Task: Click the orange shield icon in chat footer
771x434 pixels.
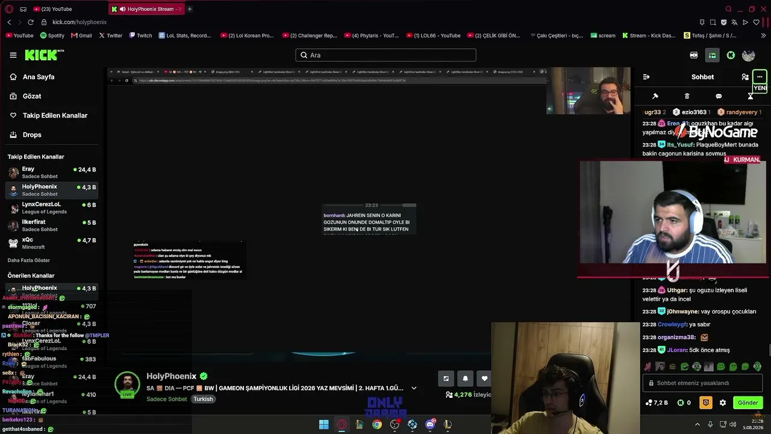Action: [705, 403]
